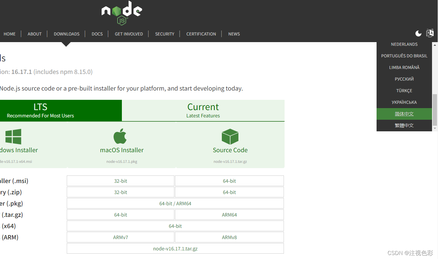438x259 pixels.
Task: Open the NEWS menu item
Action: tap(234, 33)
